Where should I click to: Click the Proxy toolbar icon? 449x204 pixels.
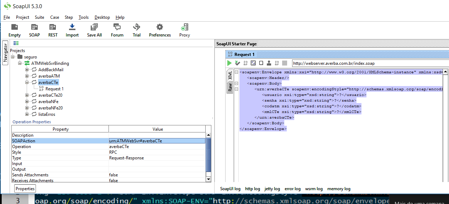coord(185,30)
